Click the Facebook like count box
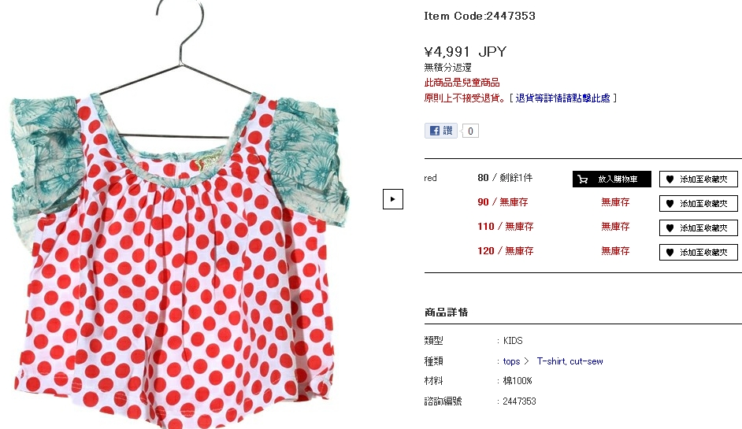The height and width of the screenshot is (429, 742). click(x=470, y=131)
